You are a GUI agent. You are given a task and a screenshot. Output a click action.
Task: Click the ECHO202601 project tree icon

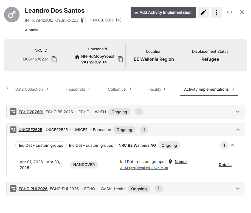coord(13,112)
